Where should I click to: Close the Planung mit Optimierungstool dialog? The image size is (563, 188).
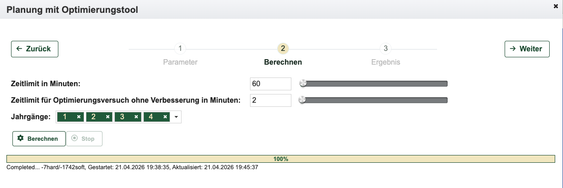click(556, 6)
